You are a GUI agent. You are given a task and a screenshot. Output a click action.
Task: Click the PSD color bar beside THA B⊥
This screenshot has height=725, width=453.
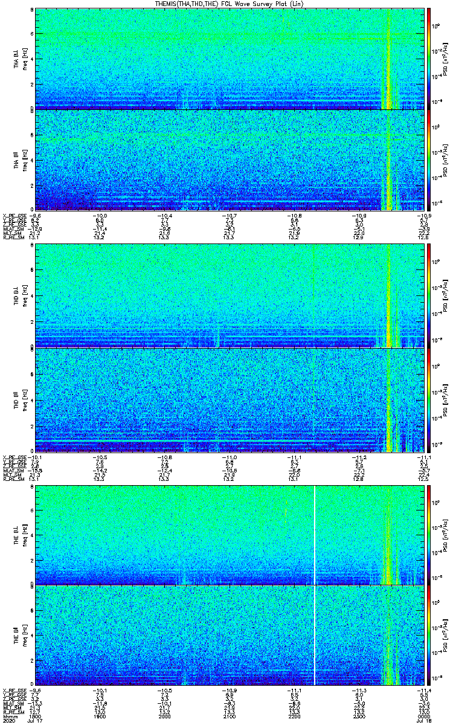tap(429, 59)
